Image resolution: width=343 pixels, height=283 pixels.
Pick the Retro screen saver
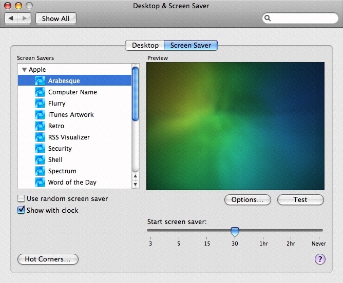point(75,126)
